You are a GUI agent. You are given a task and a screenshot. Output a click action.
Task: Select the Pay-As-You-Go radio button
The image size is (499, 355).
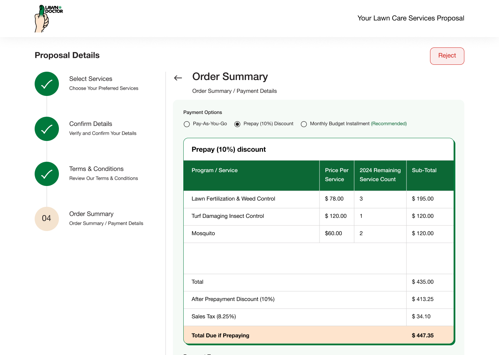[x=187, y=124]
